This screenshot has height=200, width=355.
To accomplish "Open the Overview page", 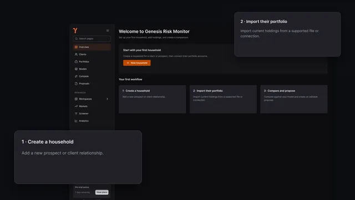I will coord(92,47).
